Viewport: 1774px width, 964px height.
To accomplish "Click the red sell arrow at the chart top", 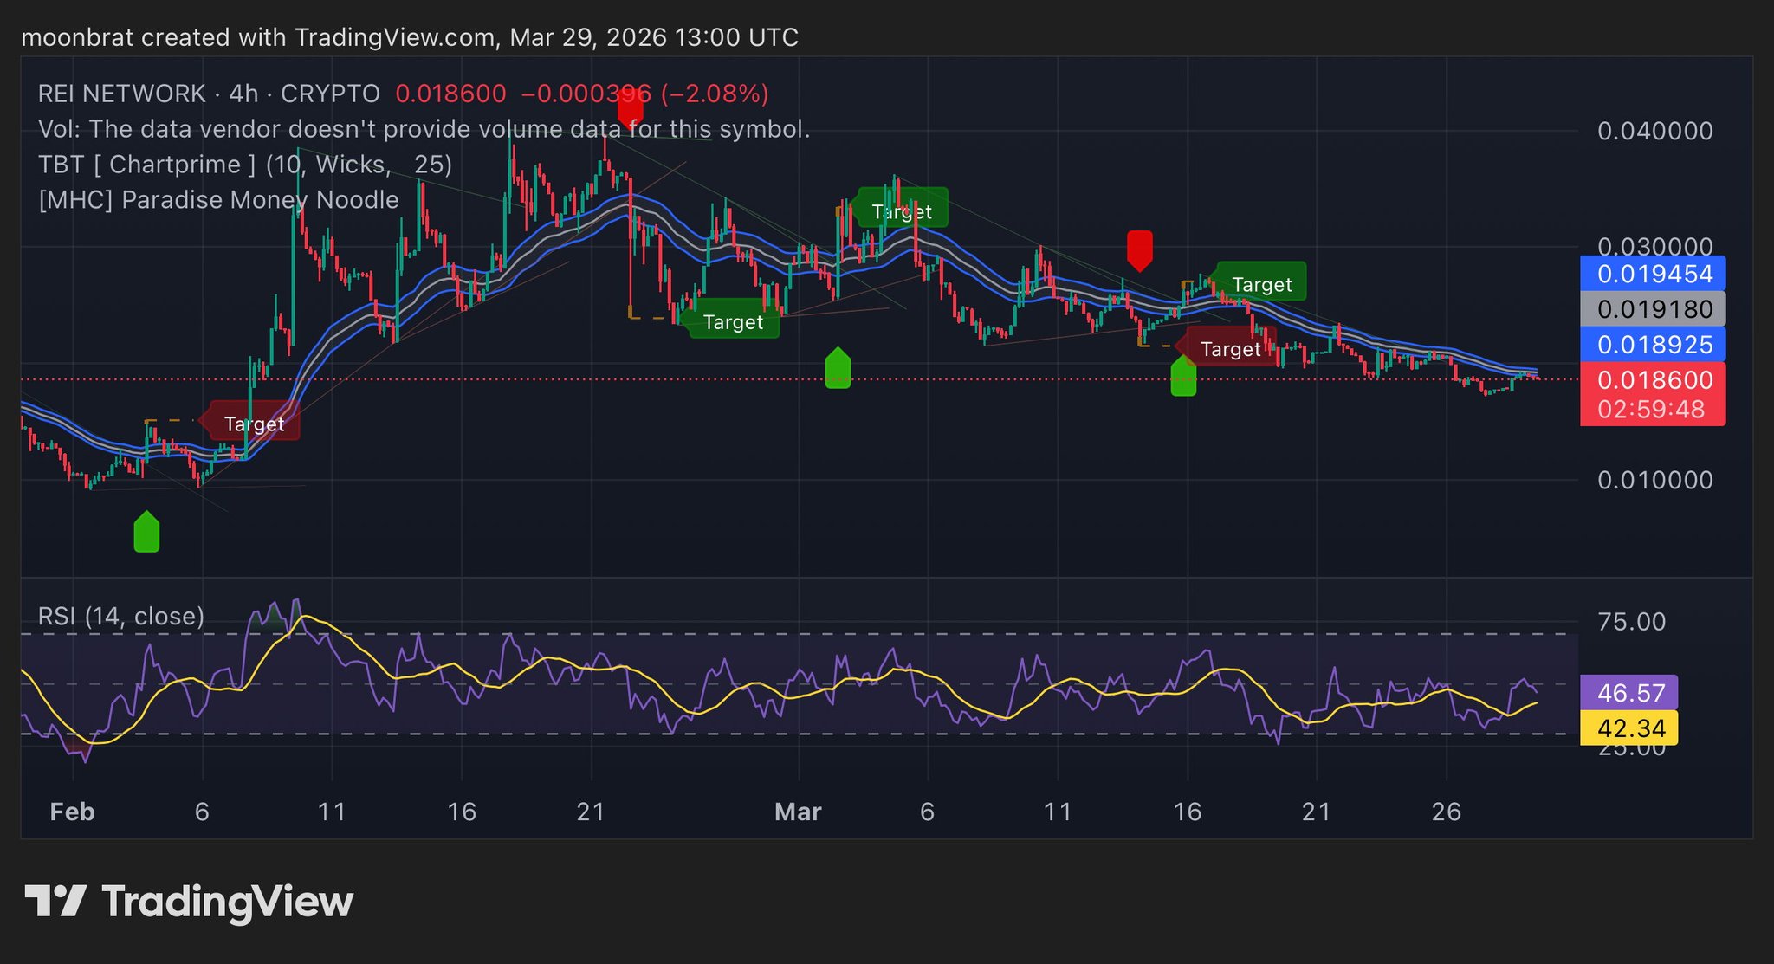I will (x=631, y=111).
